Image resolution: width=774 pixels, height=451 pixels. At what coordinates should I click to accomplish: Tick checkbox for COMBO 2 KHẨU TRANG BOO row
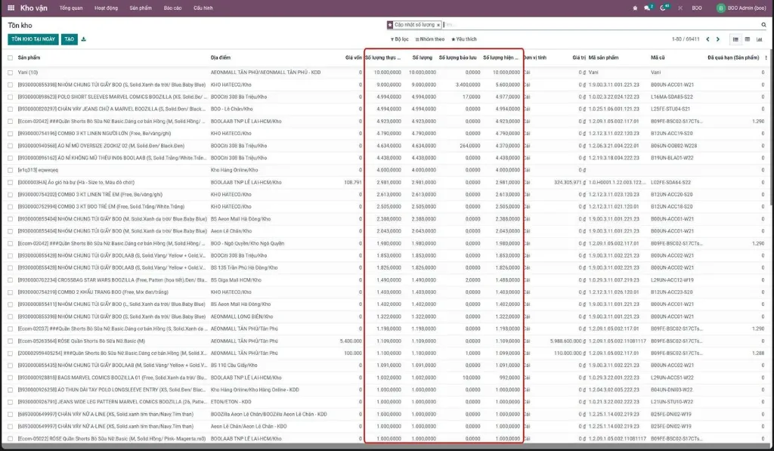pos(10,292)
